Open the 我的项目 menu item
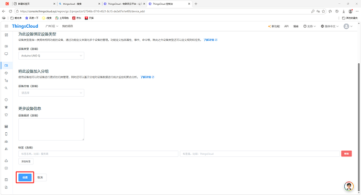361x195 pixels. pos(67,26)
